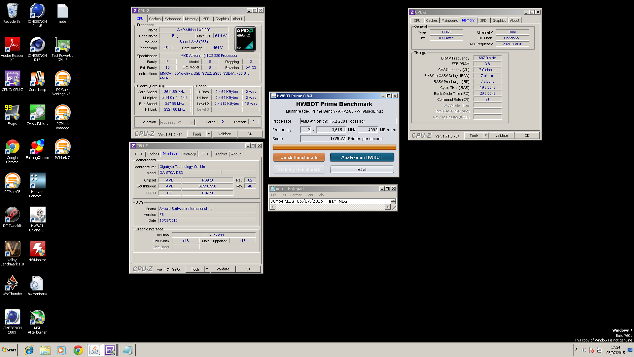Open MSI Afterburner shortcut
The height and width of the screenshot is (357, 634).
(x=37, y=321)
